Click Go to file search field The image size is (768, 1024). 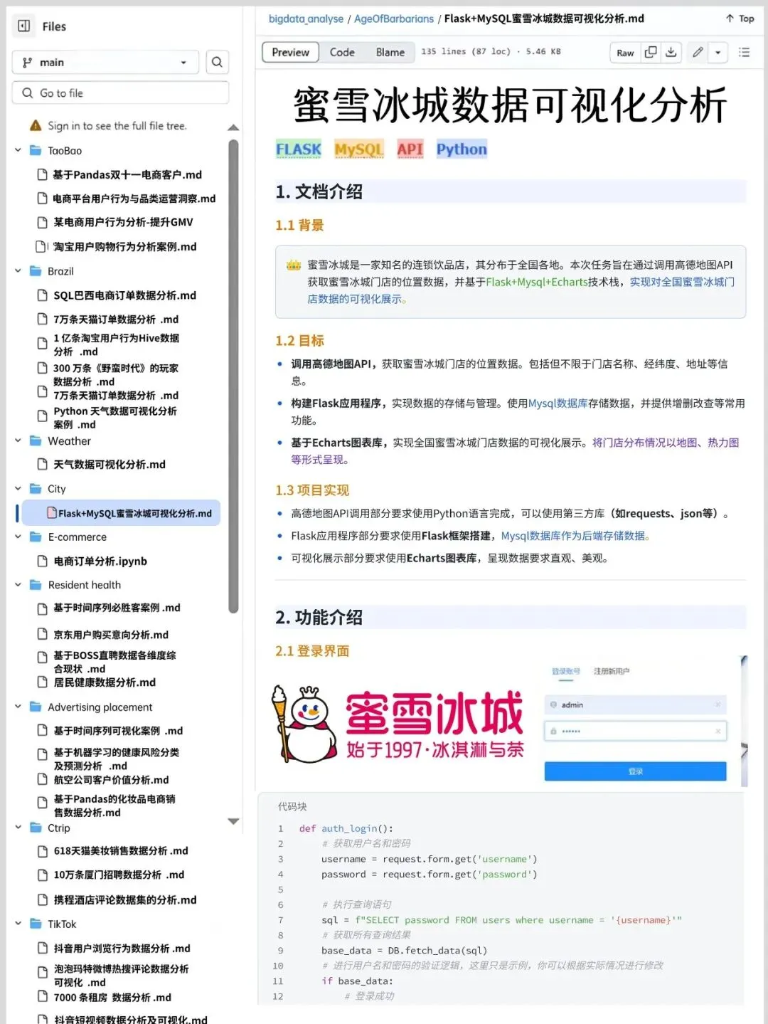[120, 93]
